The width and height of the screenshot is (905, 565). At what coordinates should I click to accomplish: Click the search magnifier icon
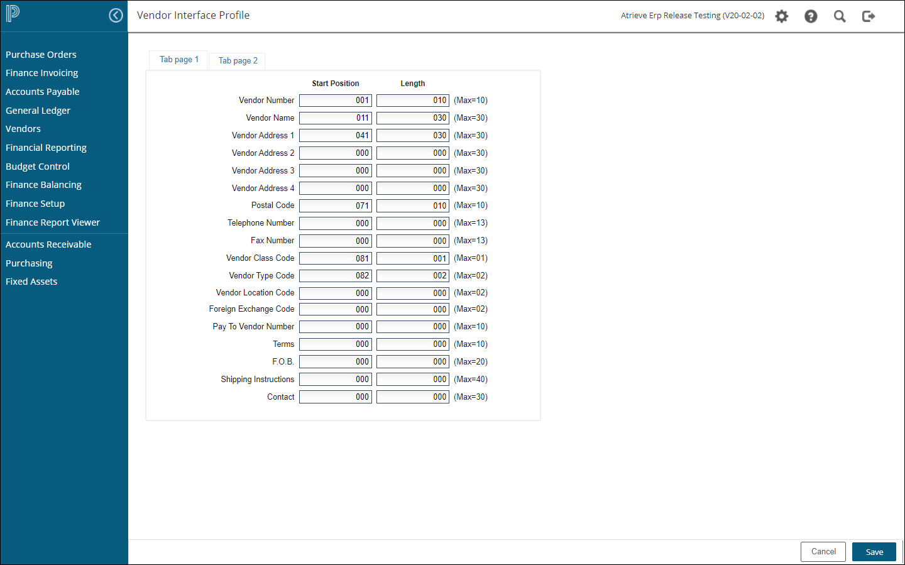[840, 16]
